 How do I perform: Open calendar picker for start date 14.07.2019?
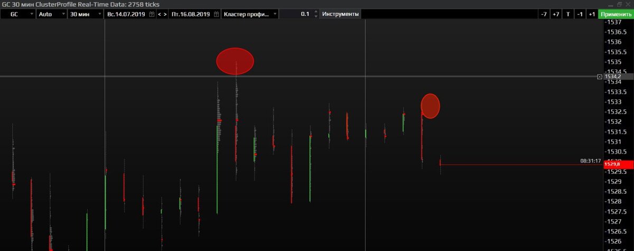[152, 14]
